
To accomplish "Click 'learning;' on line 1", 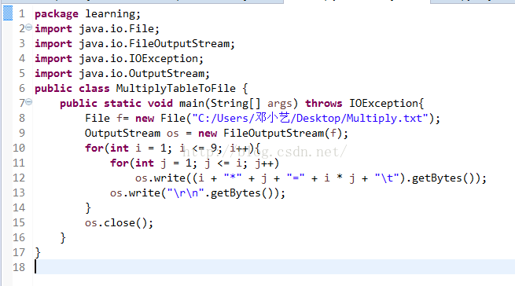I will click(x=112, y=14).
